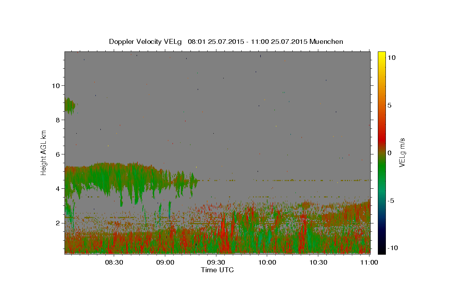Click the '10:00' time tick label
Image resolution: width=458 pixels, height=305 pixels.
coord(267,263)
